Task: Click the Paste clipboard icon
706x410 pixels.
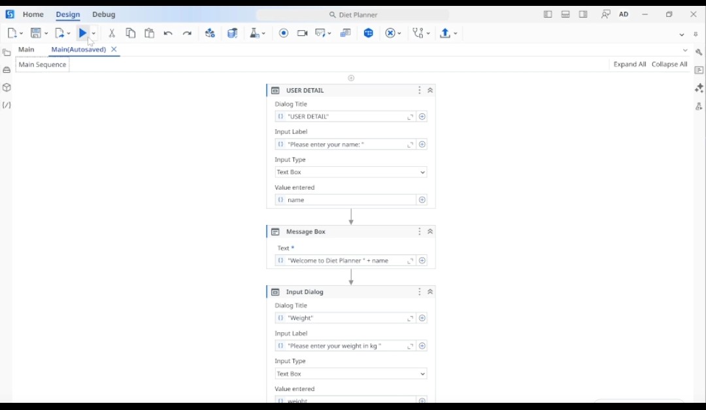Action: [x=150, y=33]
